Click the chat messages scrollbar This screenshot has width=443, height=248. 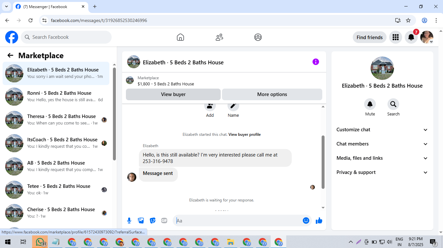point(323,162)
